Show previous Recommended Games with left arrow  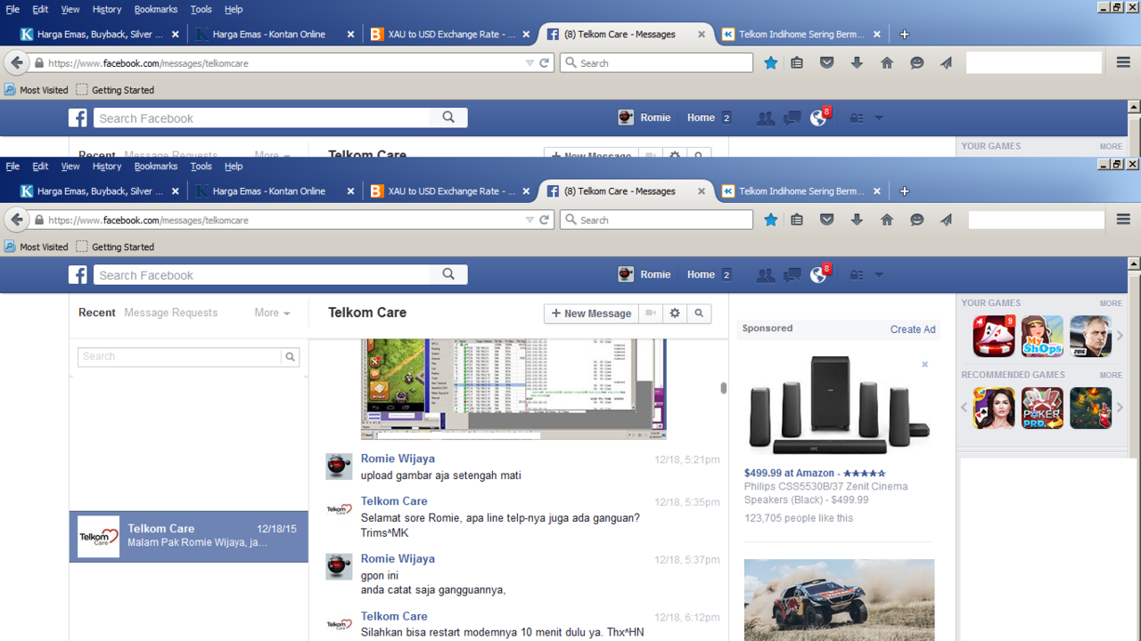964,408
